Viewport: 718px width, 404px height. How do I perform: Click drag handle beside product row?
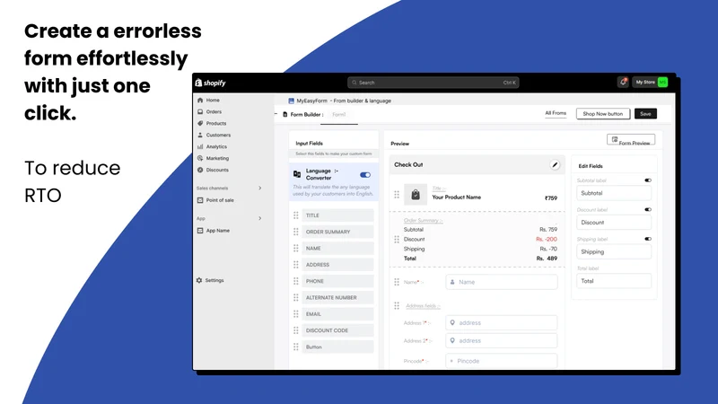tap(397, 195)
